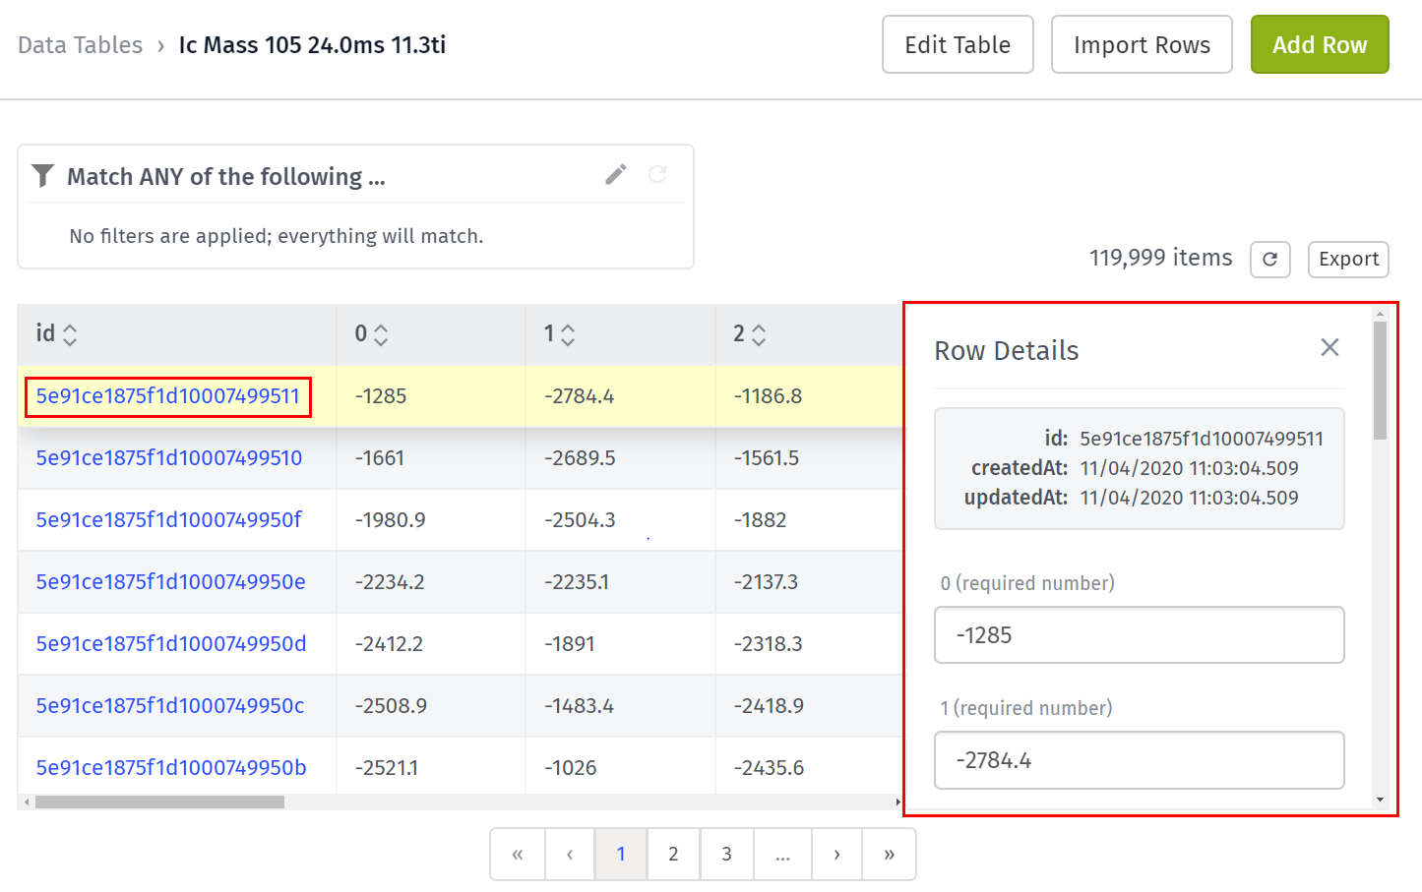Refresh the items list next to Export
1422x892 pixels.
pos(1269,260)
